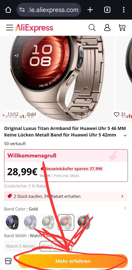The height and width of the screenshot is (270, 132).
Task: Open the tab switcher showing 8 tabs
Action: click(x=107, y=10)
